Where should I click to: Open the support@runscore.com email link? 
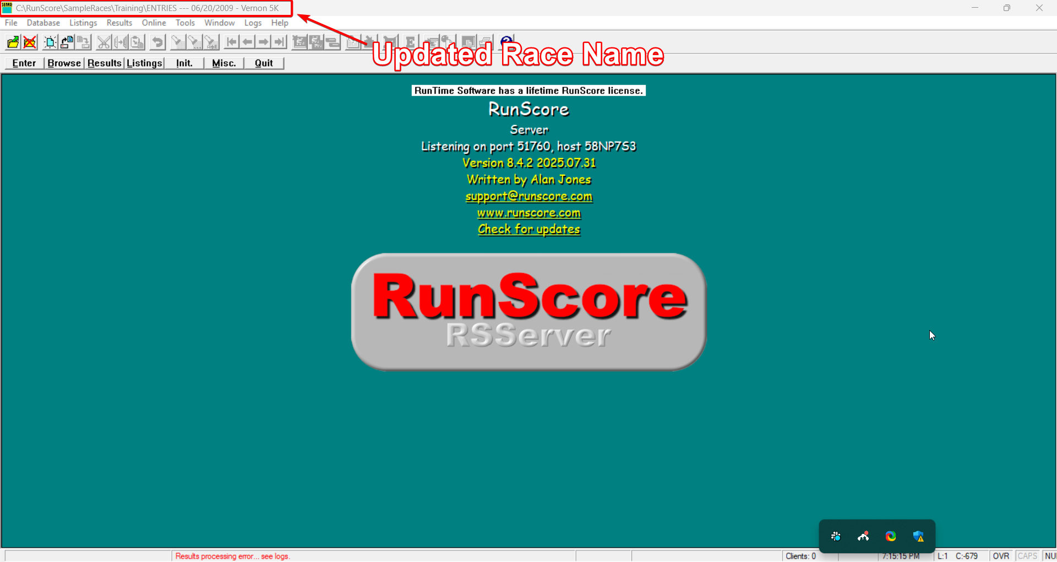pos(528,196)
